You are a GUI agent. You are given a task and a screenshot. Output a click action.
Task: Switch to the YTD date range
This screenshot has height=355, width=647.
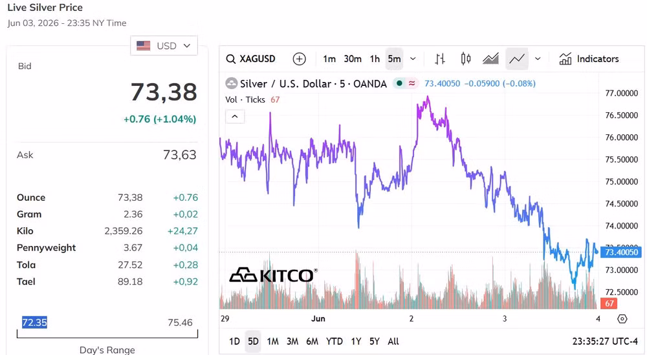tap(334, 341)
